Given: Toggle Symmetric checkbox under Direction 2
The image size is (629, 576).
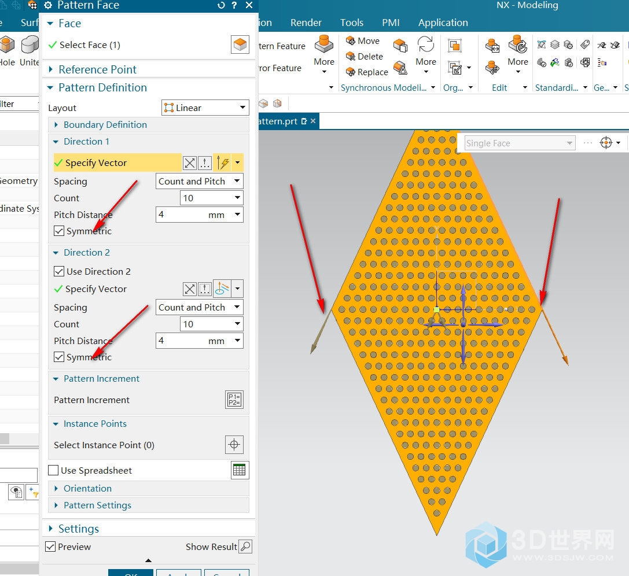Looking at the screenshot, I should pyautogui.click(x=59, y=357).
